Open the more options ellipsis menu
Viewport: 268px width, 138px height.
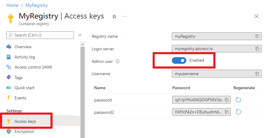(x=125, y=16)
